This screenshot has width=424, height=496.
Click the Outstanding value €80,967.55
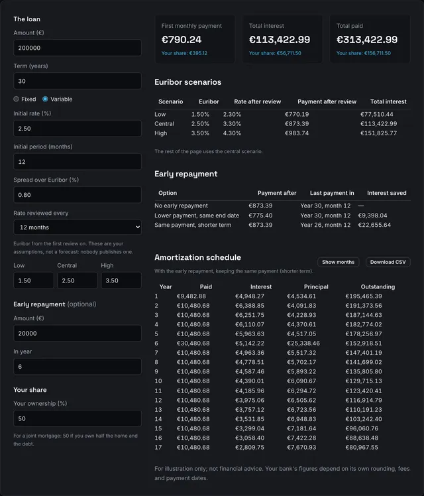point(362,448)
